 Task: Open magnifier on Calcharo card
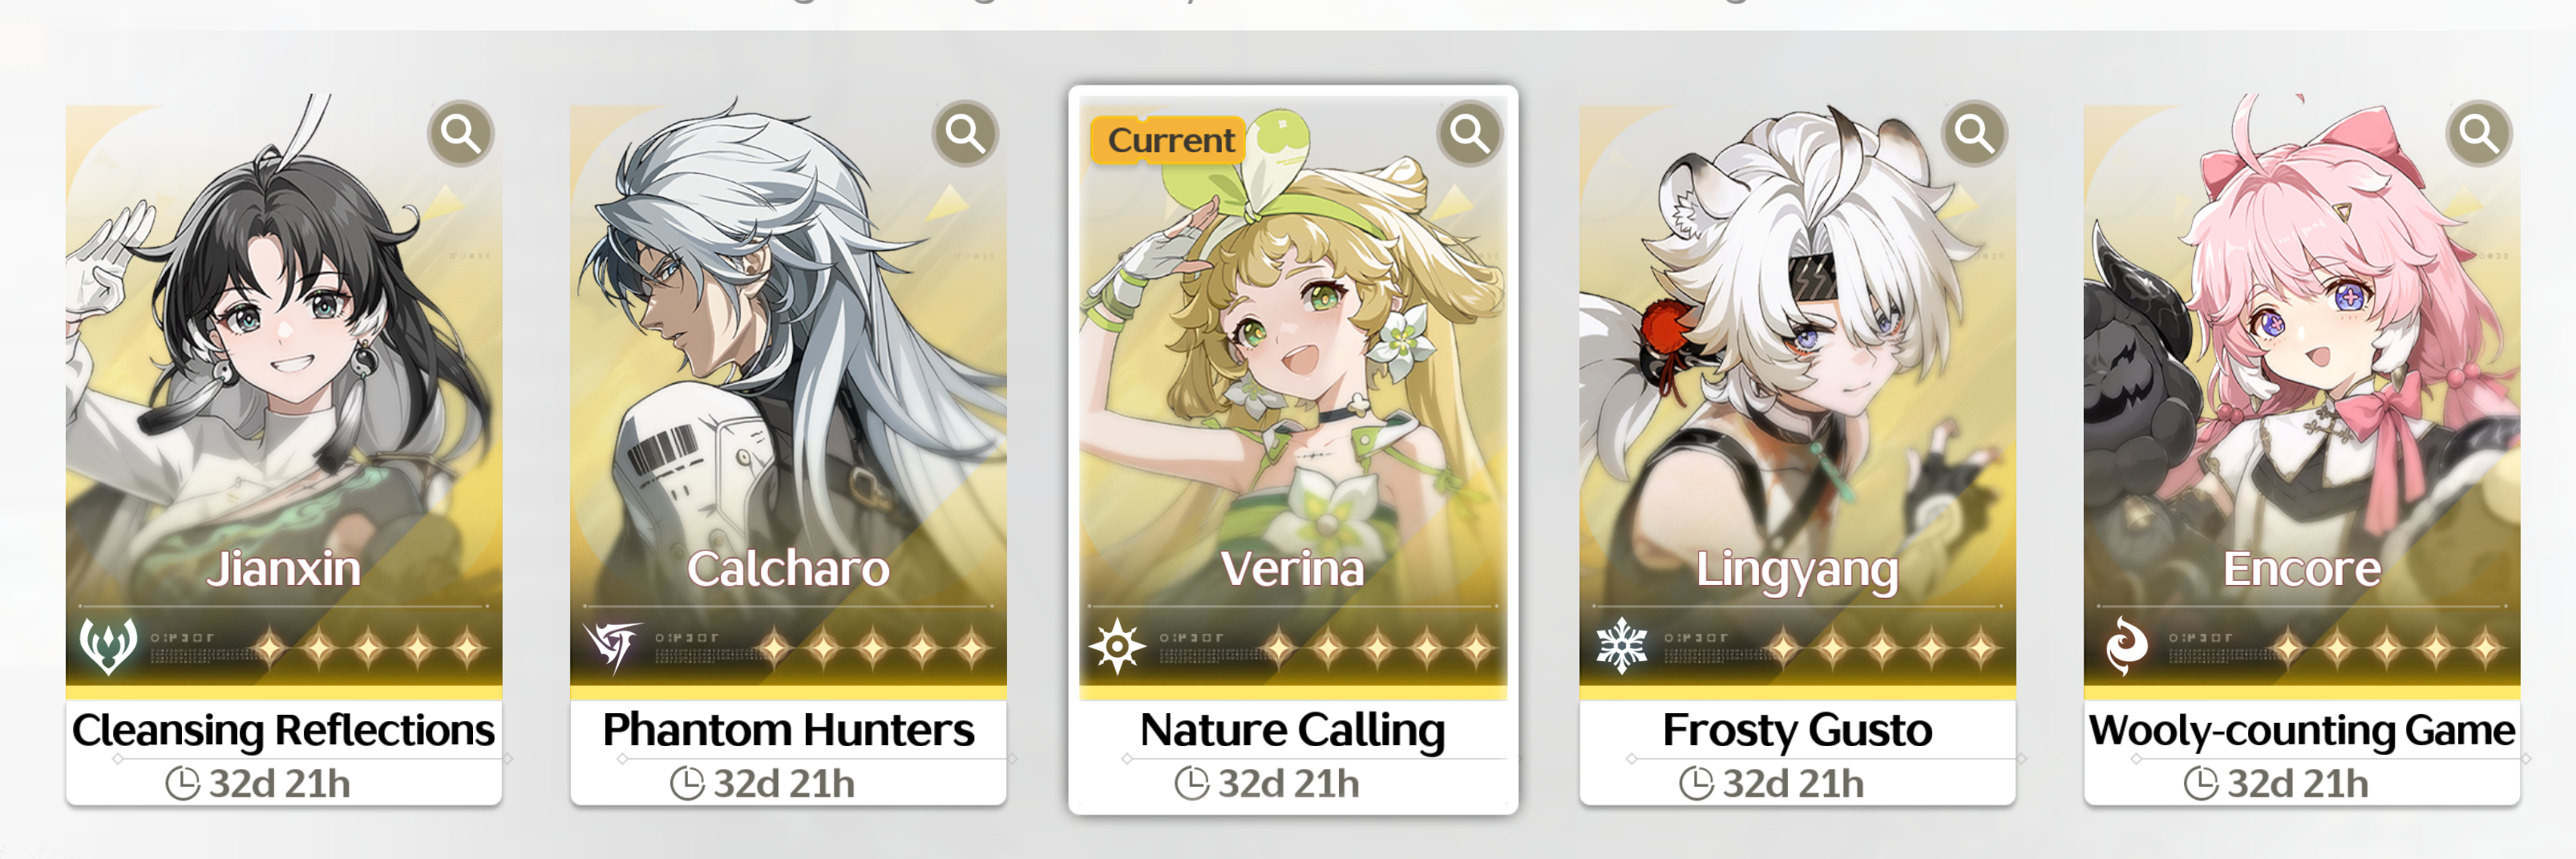click(966, 133)
